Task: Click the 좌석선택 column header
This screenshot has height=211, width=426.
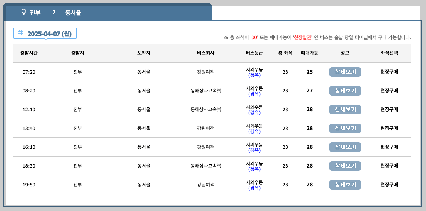Action: coord(389,53)
